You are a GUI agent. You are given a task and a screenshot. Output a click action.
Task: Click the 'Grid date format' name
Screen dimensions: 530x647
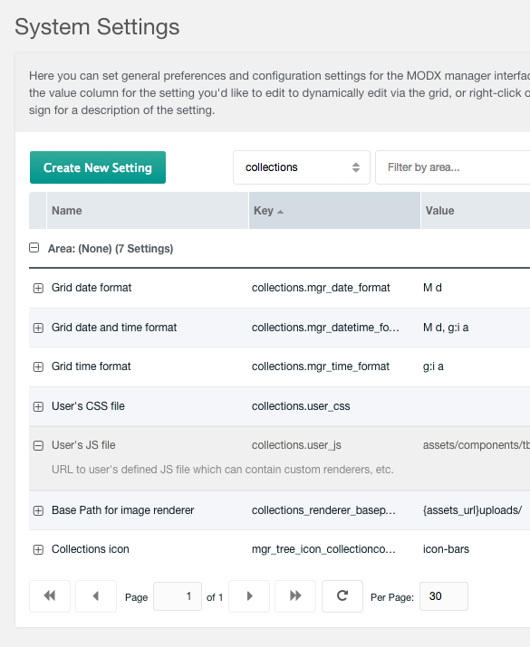(92, 288)
